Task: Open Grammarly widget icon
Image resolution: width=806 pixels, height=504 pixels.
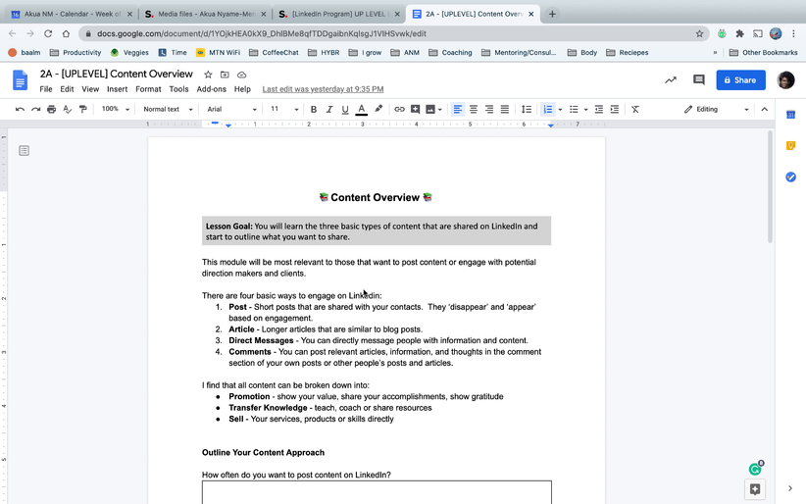Action: tap(755, 469)
